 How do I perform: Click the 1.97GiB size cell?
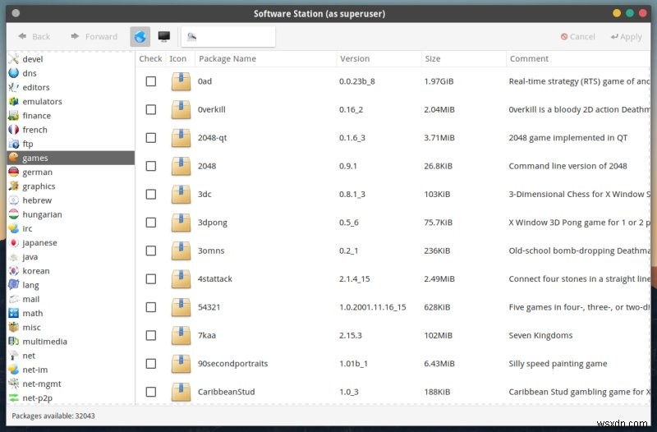439,81
